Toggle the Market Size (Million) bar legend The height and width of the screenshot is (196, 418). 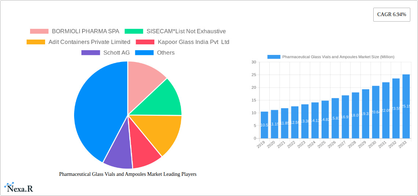331,57
